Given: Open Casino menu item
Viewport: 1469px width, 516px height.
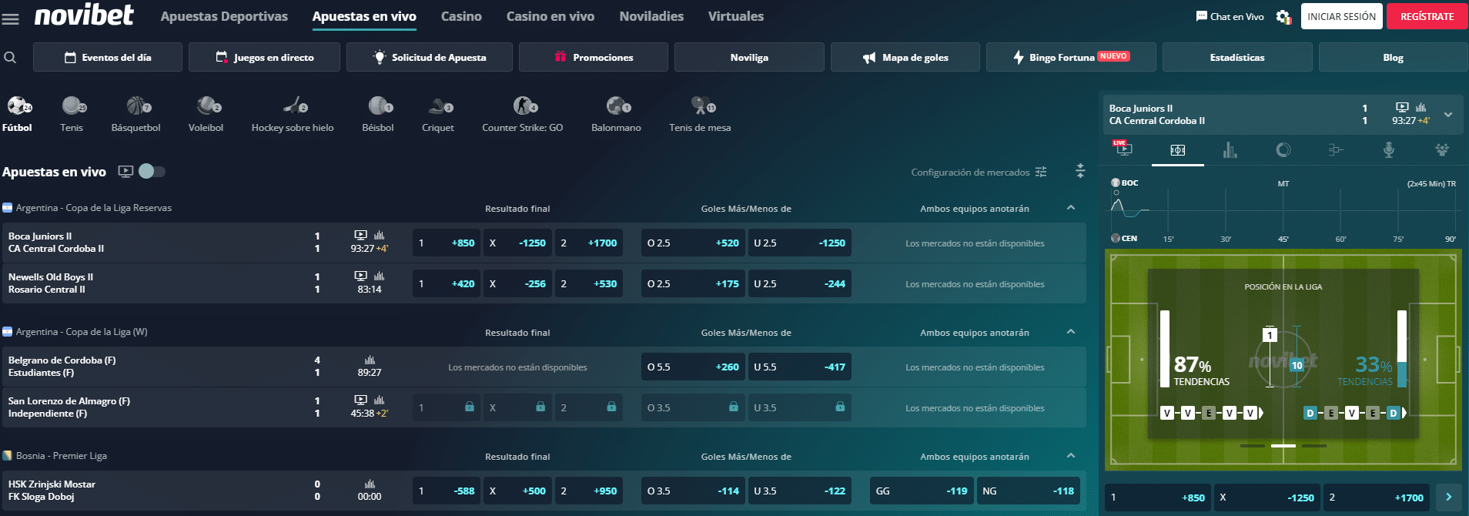Looking at the screenshot, I should [x=461, y=16].
